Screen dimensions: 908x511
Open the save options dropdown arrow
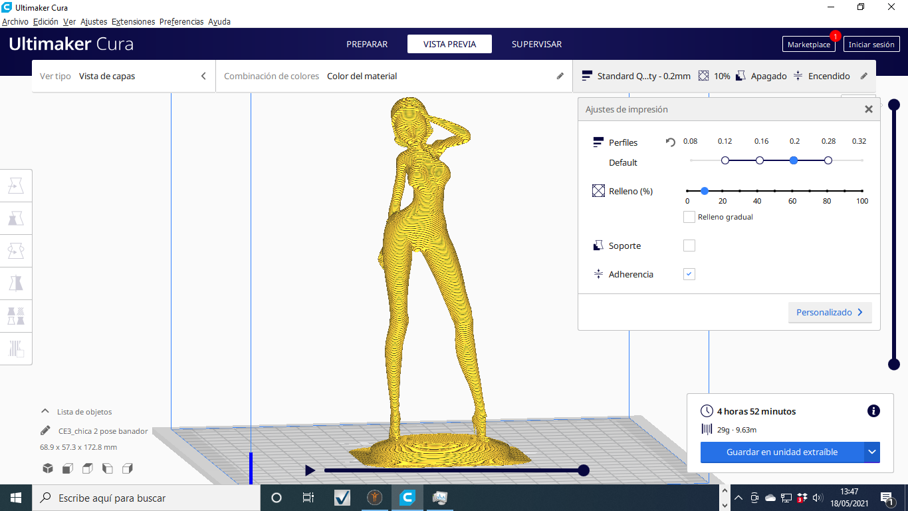(x=872, y=452)
